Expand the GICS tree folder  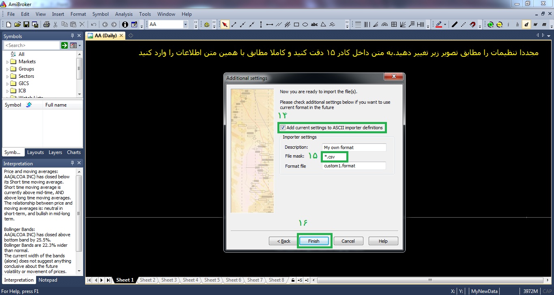tap(8, 84)
